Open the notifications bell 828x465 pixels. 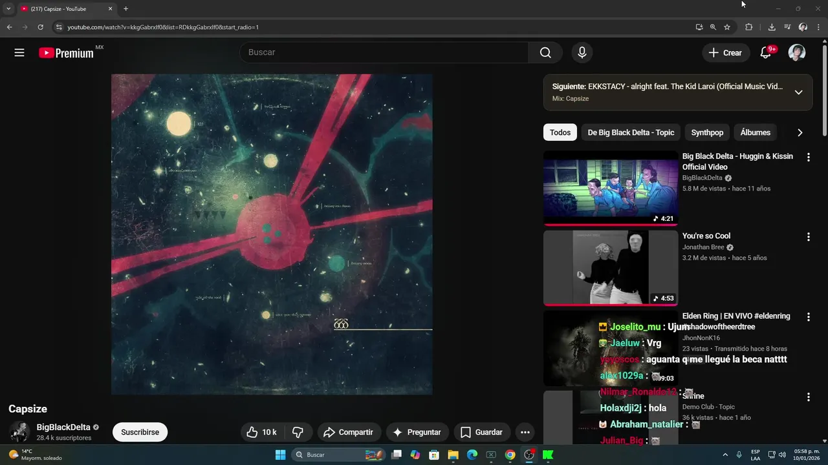[765, 53]
